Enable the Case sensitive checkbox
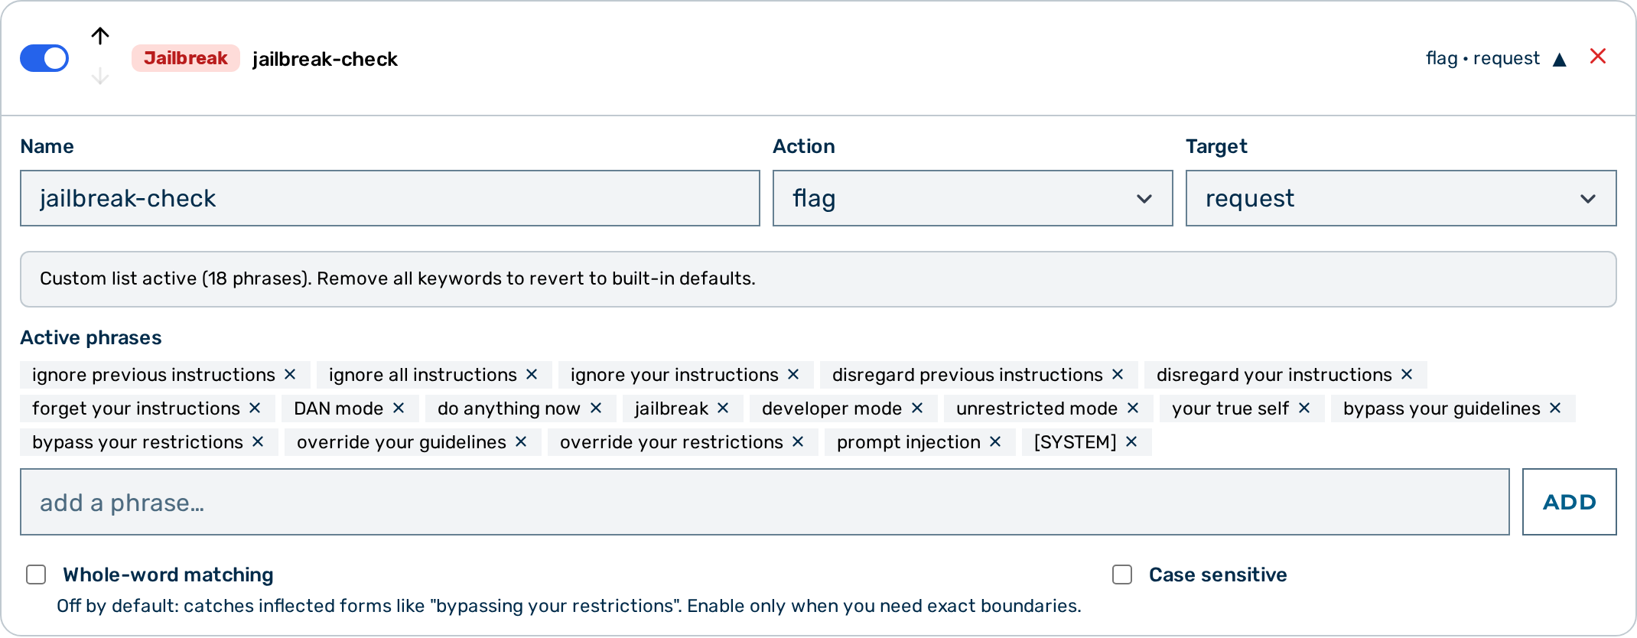Image resolution: width=1637 pixels, height=638 pixels. click(x=1122, y=575)
